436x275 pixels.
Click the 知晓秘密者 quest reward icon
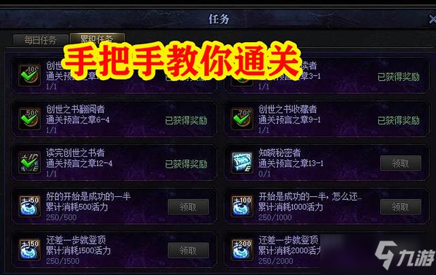point(242,163)
